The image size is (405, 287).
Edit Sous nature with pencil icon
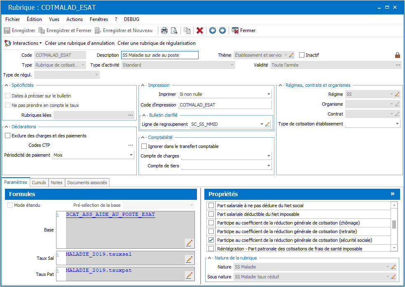393,277
